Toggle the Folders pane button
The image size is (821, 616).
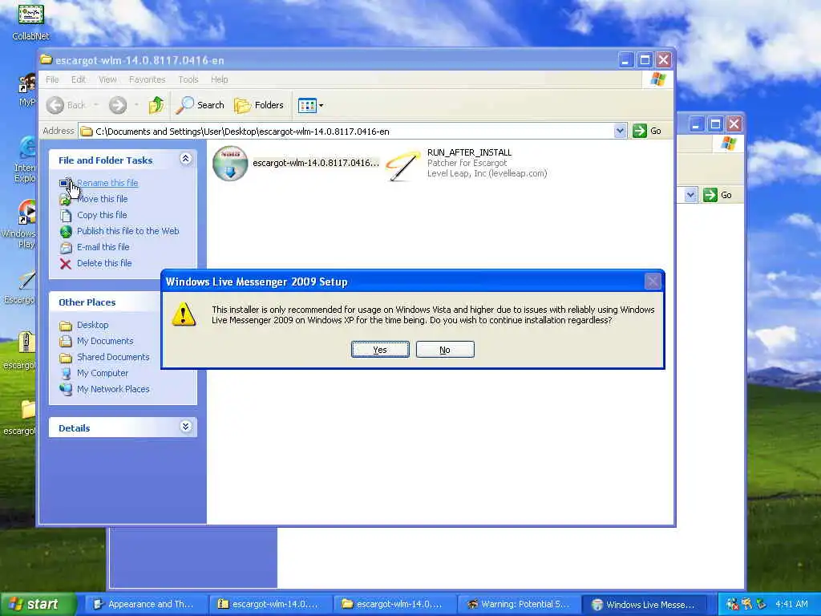[x=259, y=105]
